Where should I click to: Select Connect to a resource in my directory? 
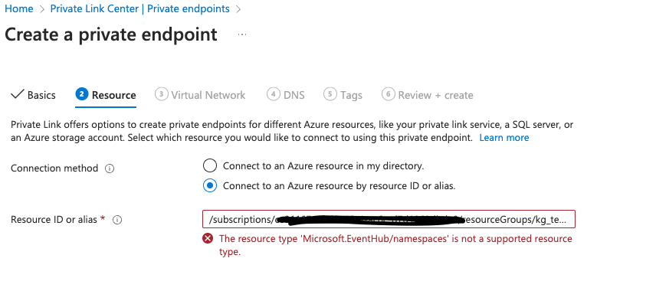[x=210, y=166]
